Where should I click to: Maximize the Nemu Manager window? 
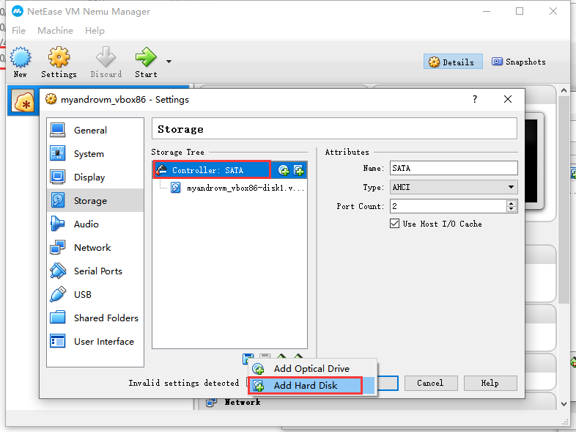[520, 12]
